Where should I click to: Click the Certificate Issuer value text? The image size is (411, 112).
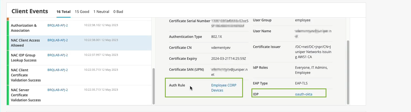point(314,52)
